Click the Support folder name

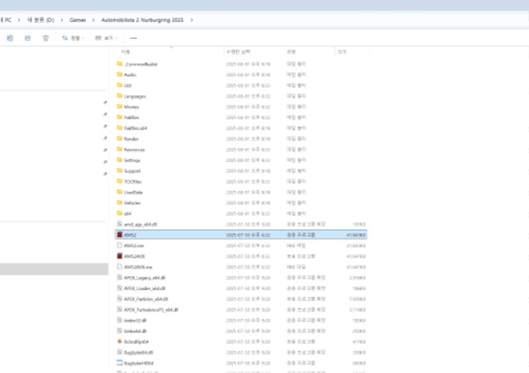click(x=132, y=171)
